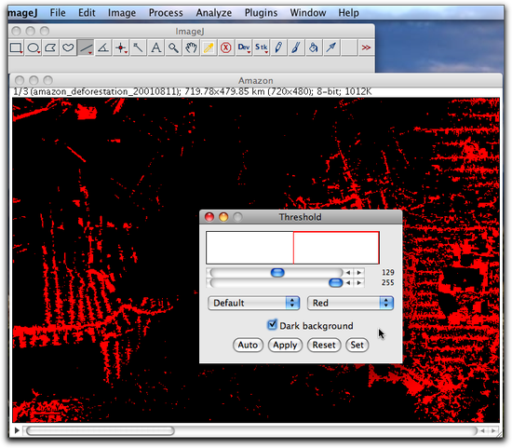This screenshot has width=512, height=448.
Task: Open the Default threshold method dropdown
Action: 254,303
